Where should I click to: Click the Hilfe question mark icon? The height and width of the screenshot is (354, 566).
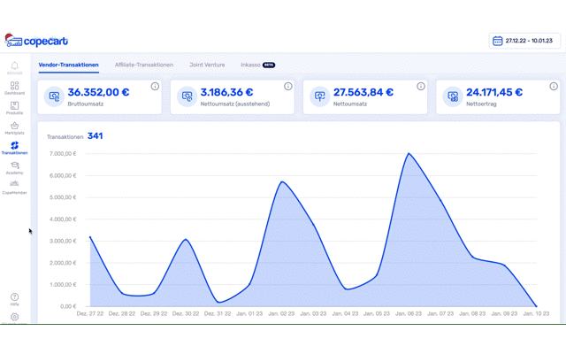click(14, 298)
